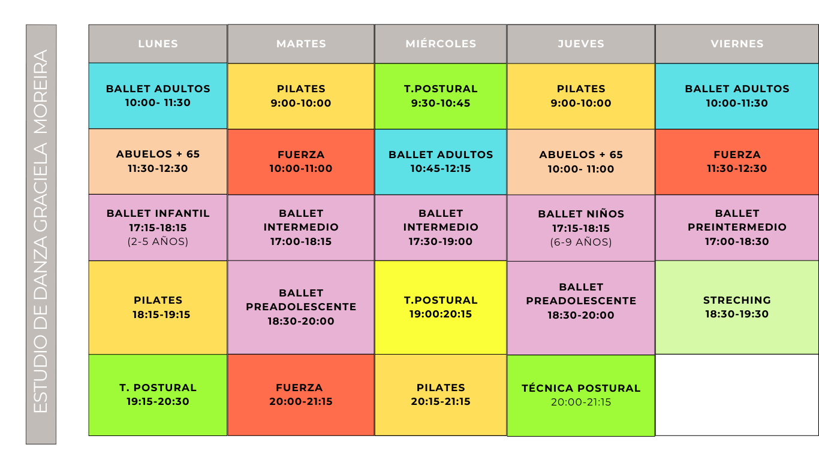This screenshot has height=460, width=819.
Task: Click the Ballet Infantil 17:15-18:15 cell
Action: pos(158,228)
